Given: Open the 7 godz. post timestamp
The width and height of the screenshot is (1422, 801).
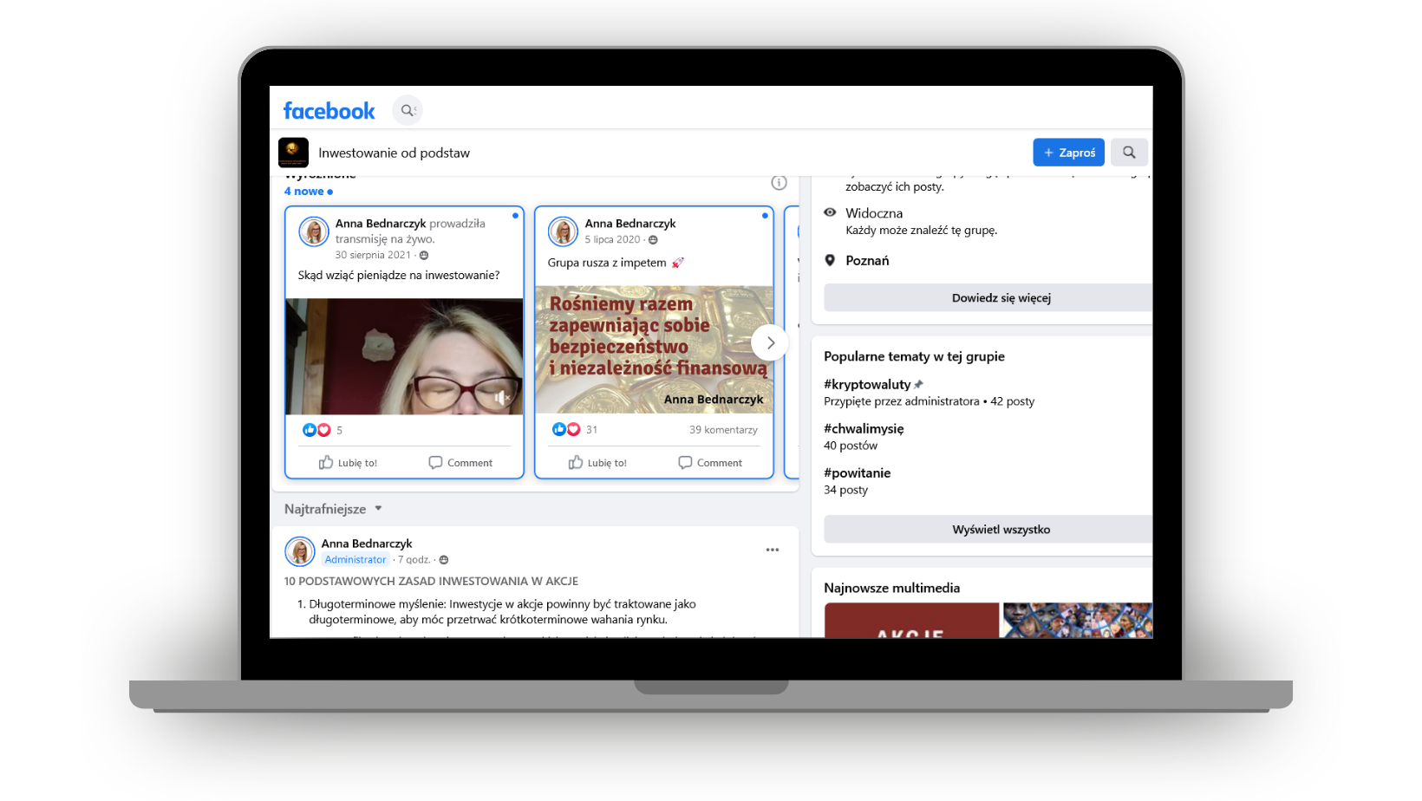Looking at the screenshot, I should (414, 560).
